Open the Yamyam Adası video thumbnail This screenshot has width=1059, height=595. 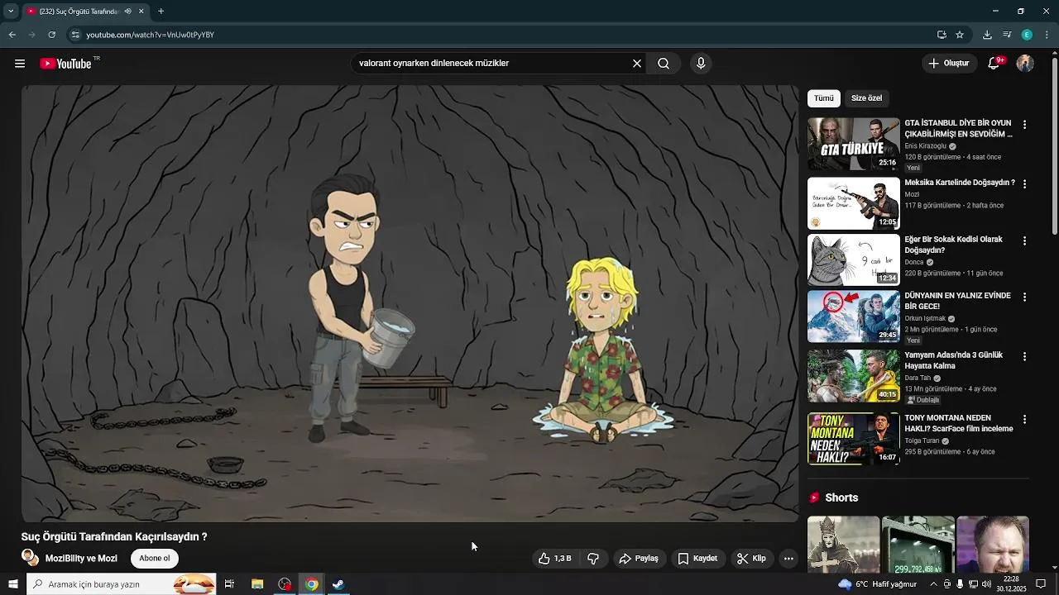853,376
